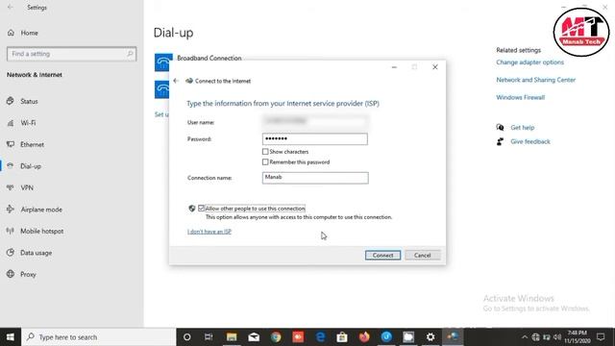This screenshot has height=346, width=615.
Task: Click Cancel in the Connect dialog
Action: coord(423,256)
